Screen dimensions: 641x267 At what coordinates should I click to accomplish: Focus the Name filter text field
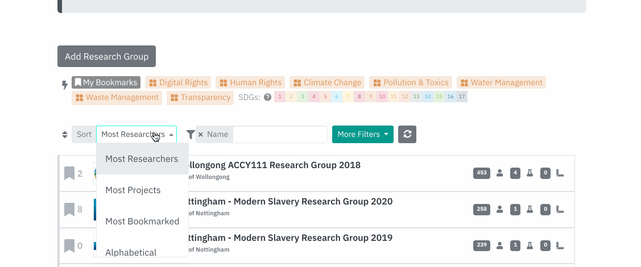[280, 134]
